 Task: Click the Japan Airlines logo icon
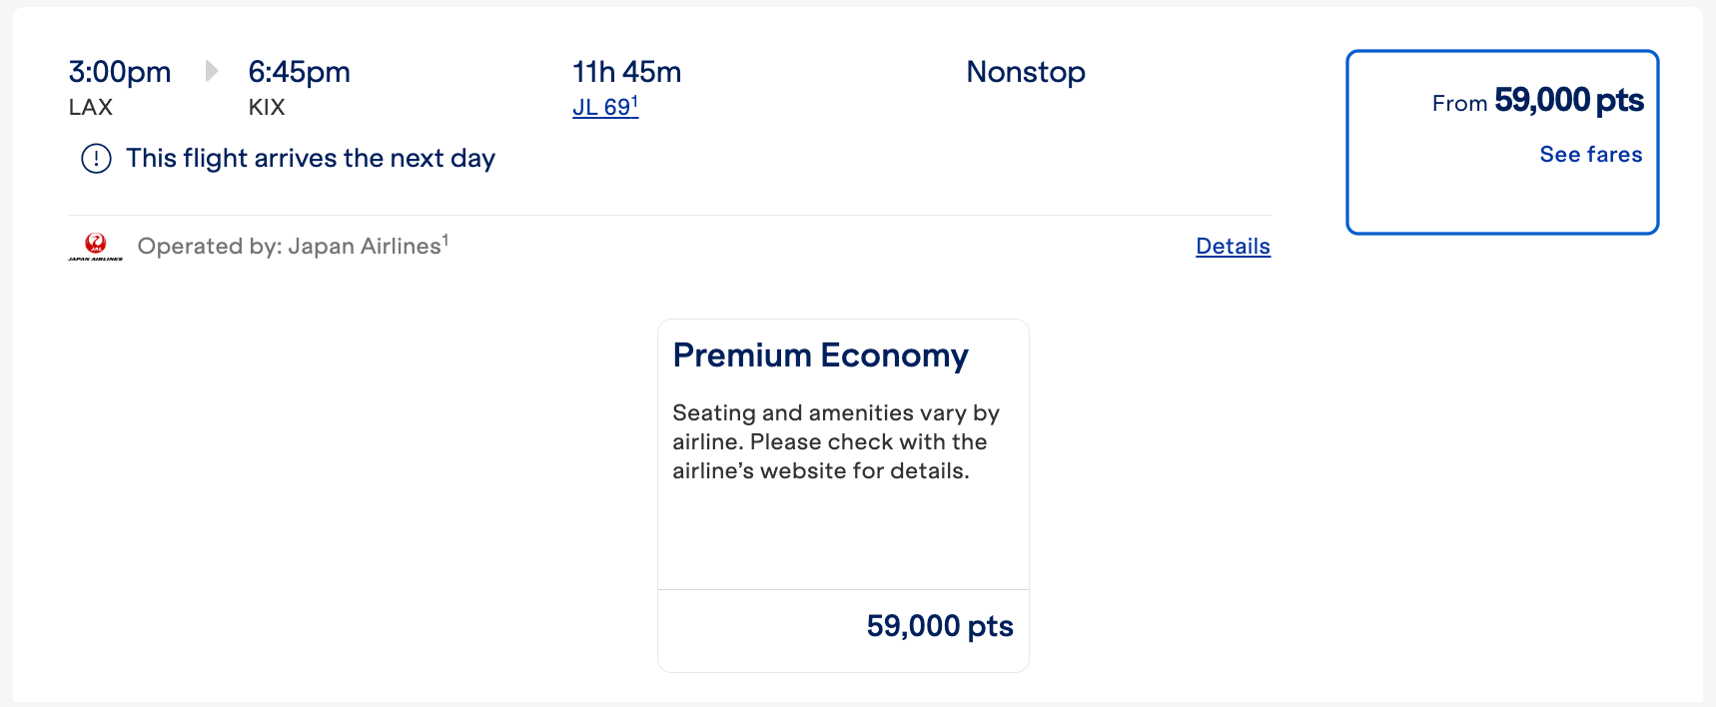pos(96,246)
